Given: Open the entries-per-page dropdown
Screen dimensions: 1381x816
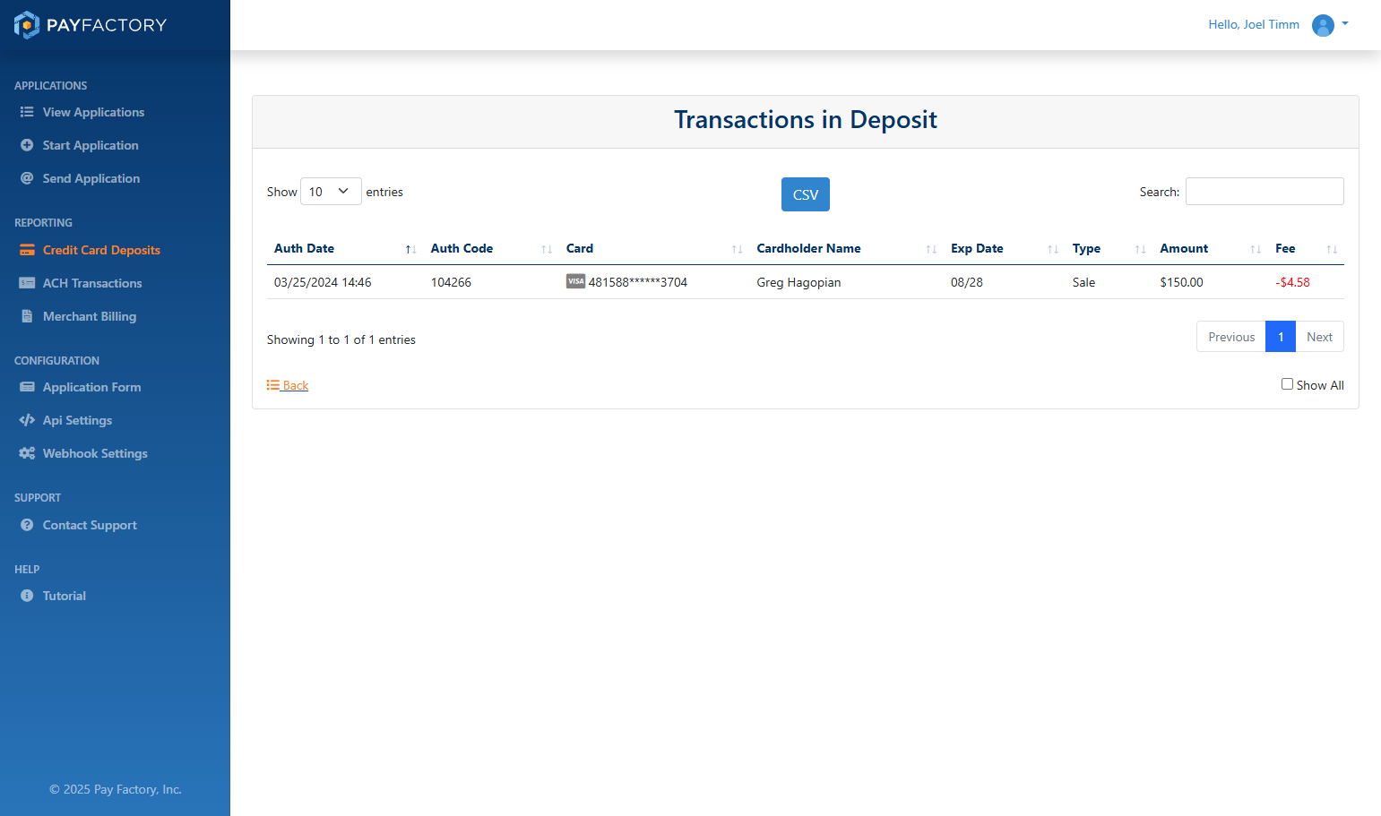Looking at the screenshot, I should click(x=331, y=192).
